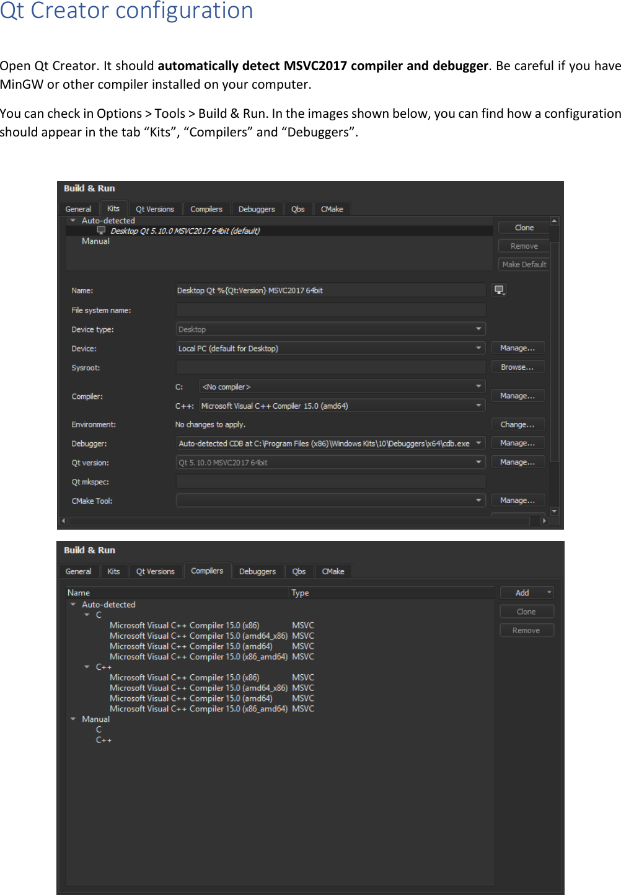The image size is (621, 895).
Task: Select C++ compiler 15.0 (x86)
Action: 185,677
